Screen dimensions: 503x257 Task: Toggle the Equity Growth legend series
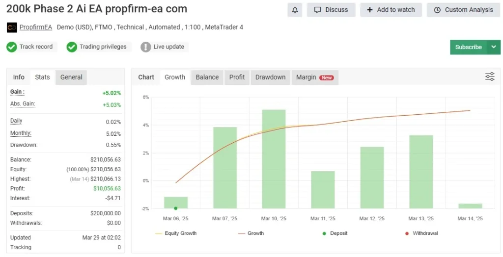coord(176,233)
